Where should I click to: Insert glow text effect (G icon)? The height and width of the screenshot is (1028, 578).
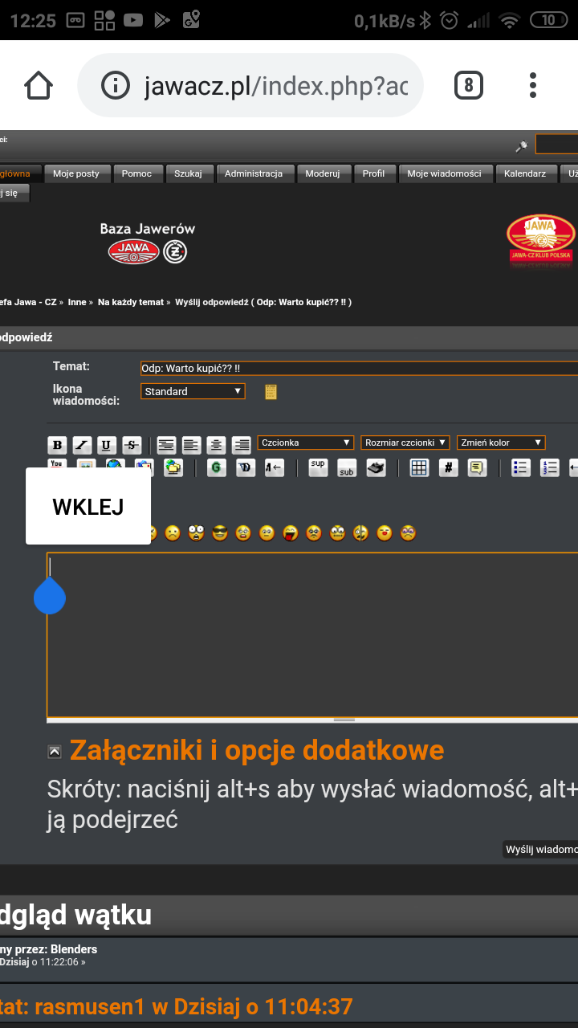217,468
